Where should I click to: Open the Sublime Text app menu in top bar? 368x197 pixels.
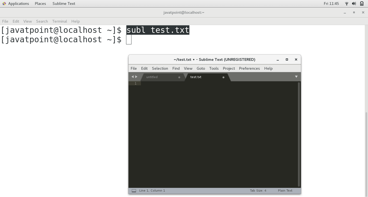point(64,3)
